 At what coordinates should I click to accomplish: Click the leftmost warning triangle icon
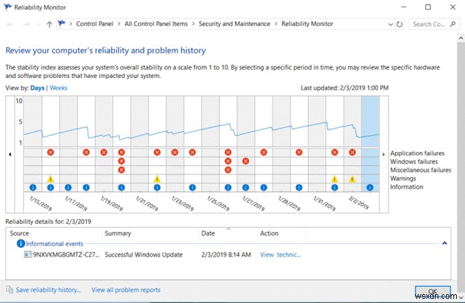click(x=51, y=179)
